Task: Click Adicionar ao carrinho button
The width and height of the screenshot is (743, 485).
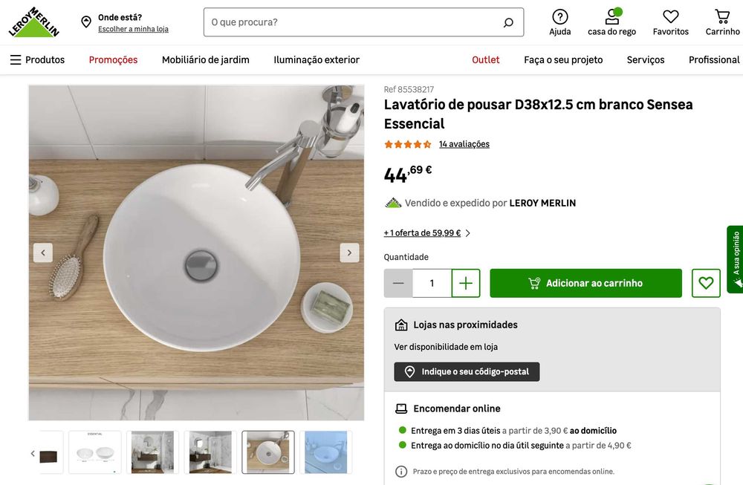Action: (x=585, y=283)
